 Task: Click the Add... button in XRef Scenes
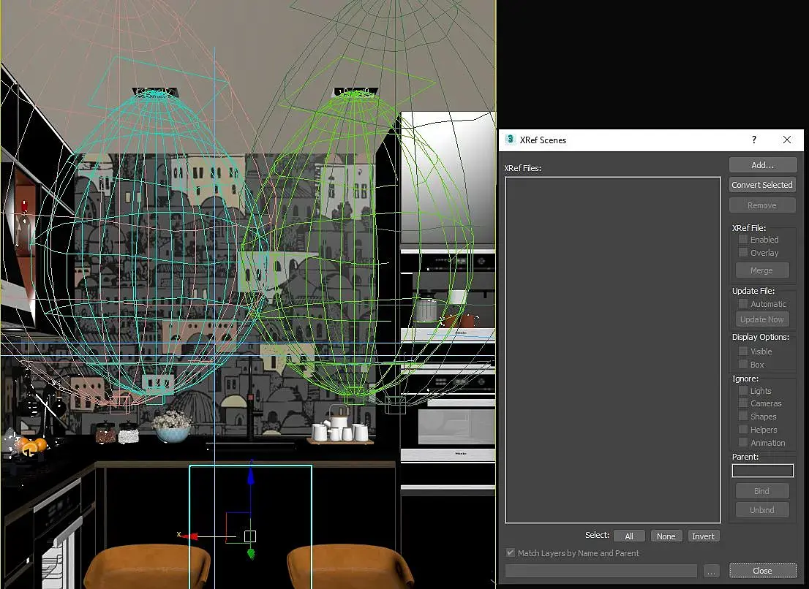click(x=763, y=165)
